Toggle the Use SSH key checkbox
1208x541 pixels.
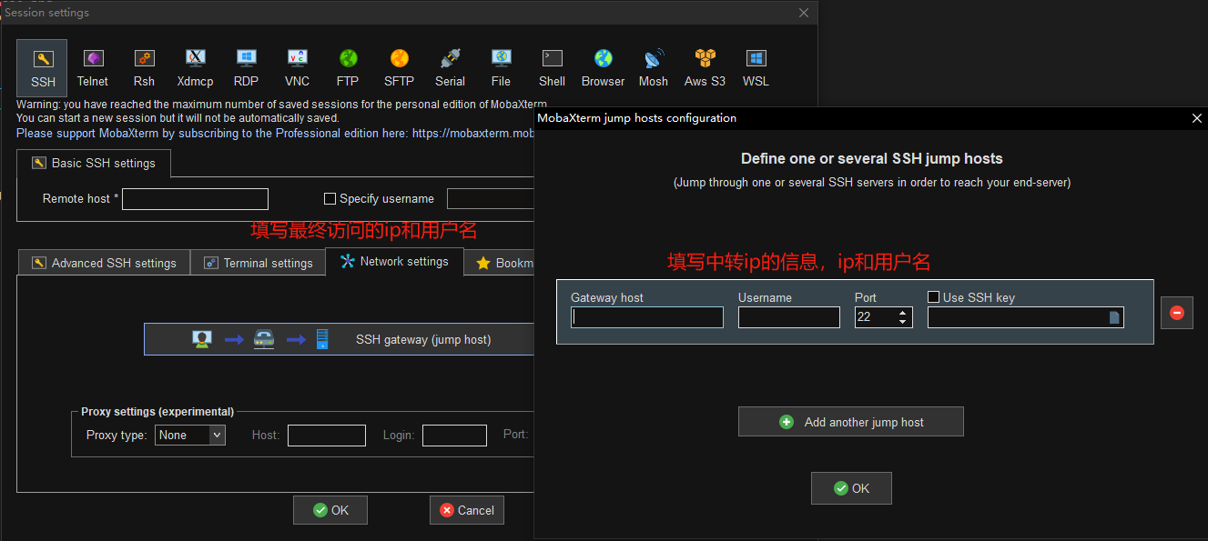tap(933, 297)
